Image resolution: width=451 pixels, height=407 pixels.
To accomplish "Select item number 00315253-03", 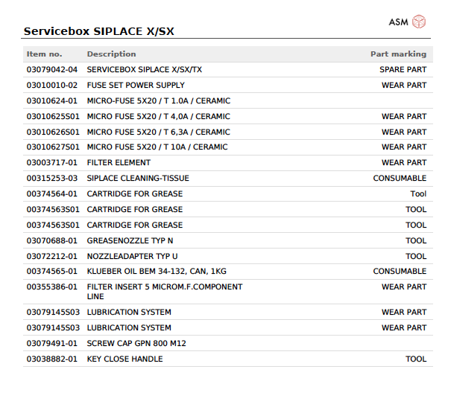I will (x=52, y=179).
